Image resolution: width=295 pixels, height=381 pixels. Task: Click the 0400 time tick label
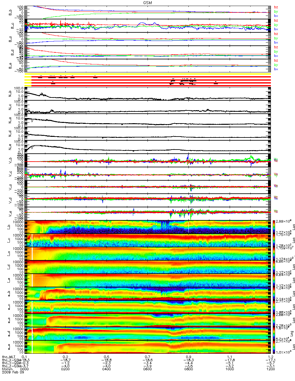click(x=106, y=369)
